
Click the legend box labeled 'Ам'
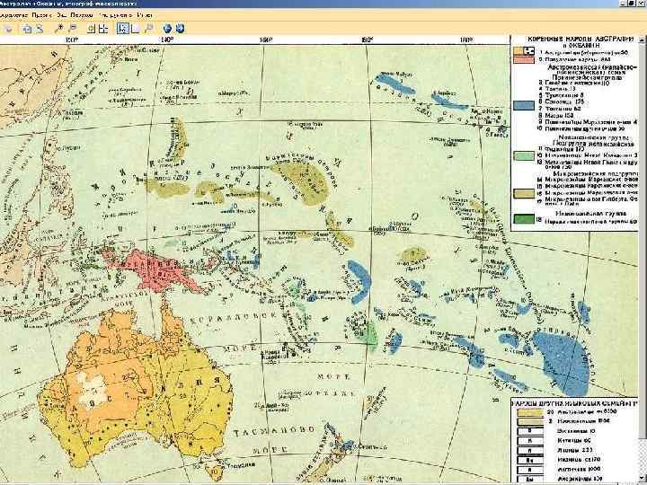530,479
